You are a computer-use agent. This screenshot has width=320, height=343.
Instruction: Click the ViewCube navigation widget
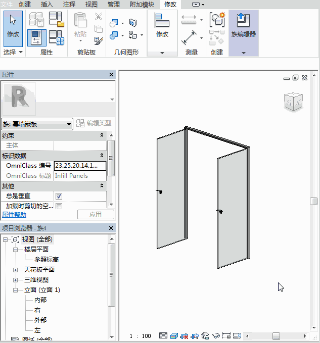click(x=293, y=102)
